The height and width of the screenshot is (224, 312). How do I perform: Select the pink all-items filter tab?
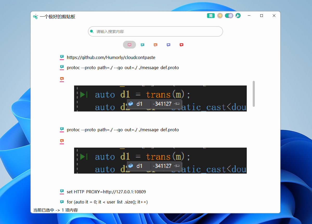pyautogui.click(x=129, y=45)
